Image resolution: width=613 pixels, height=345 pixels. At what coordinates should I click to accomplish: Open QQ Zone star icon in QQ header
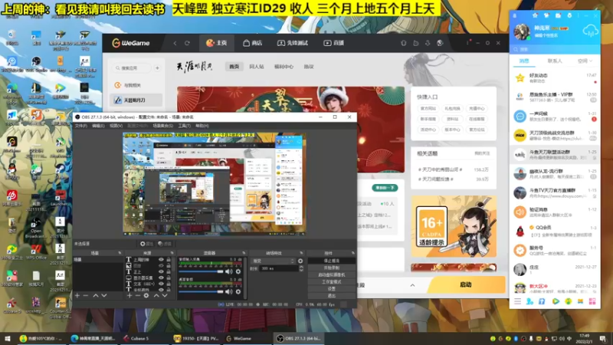pos(535,15)
